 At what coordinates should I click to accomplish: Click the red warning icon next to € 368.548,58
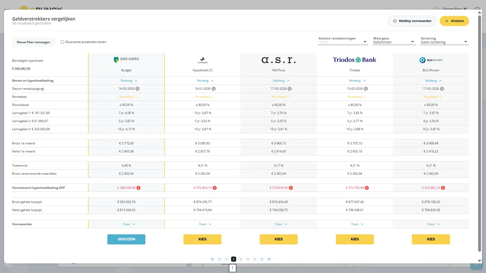(x=139, y=188)
